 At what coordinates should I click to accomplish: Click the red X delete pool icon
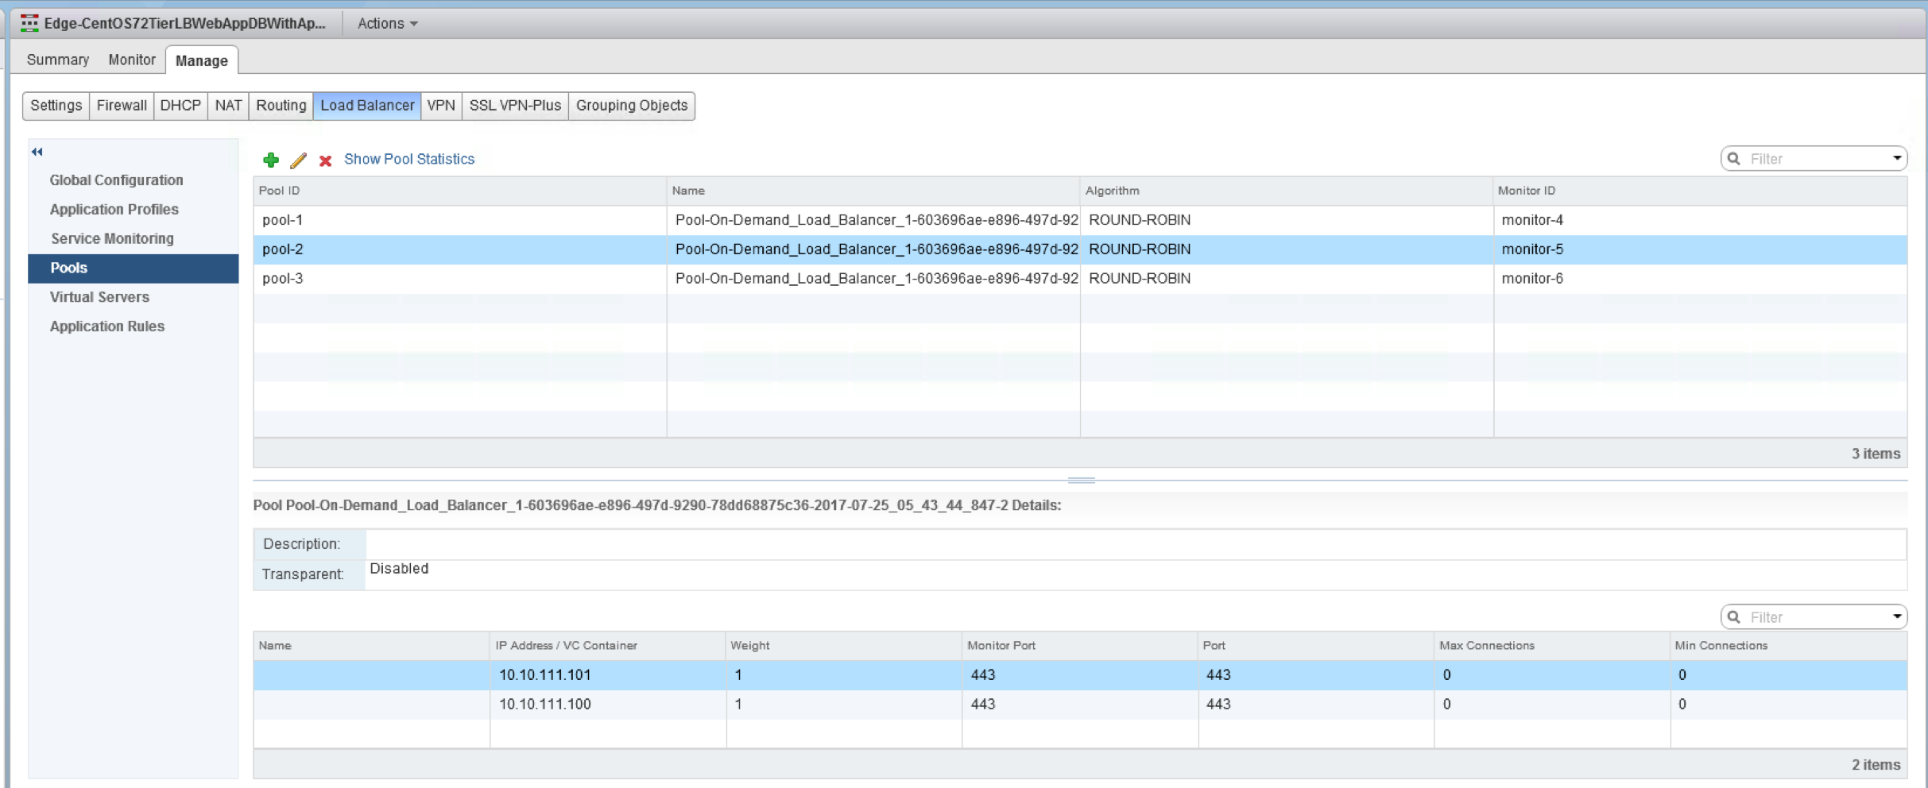(x=325, y=160)
